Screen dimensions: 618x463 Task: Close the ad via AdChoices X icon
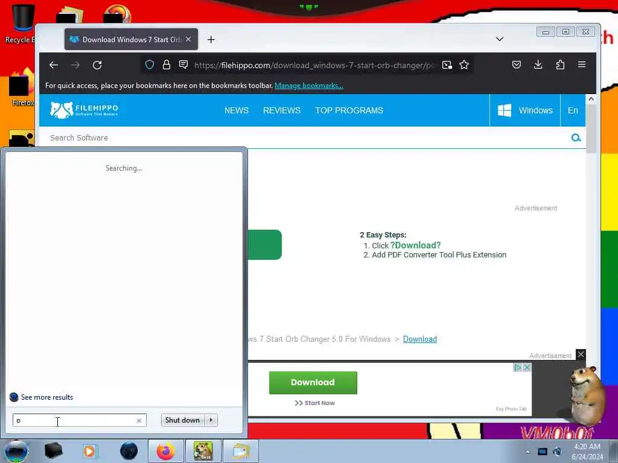tap(526, 367)
